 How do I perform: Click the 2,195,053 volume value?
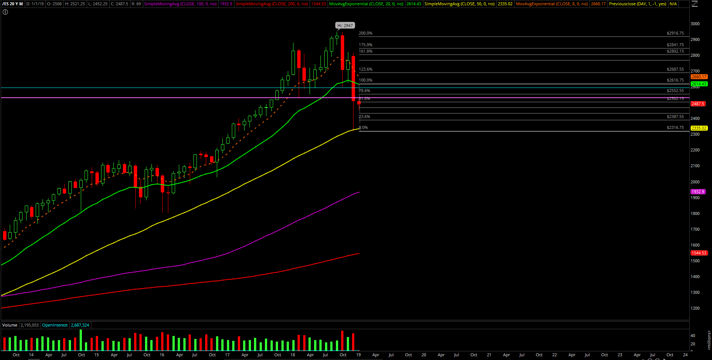coord(30,325)
